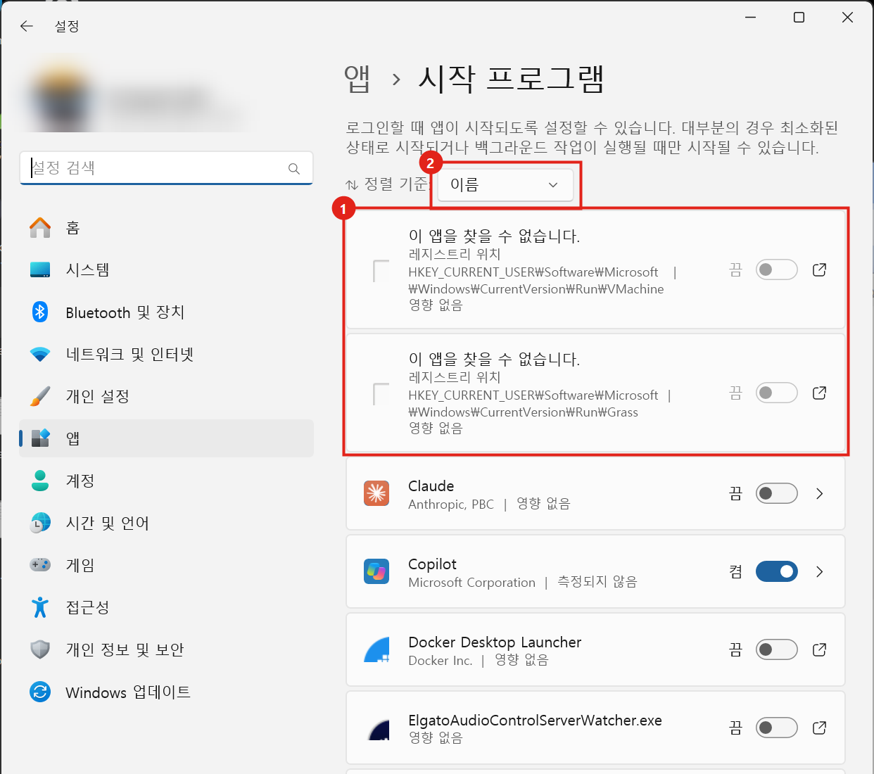Open 개인 정보 및 보안 settings

click(166, 649)
